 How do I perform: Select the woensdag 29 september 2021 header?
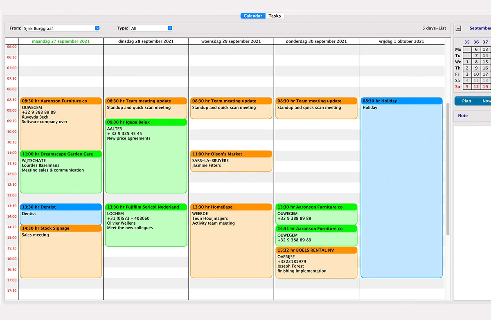(x=231, y=41)
